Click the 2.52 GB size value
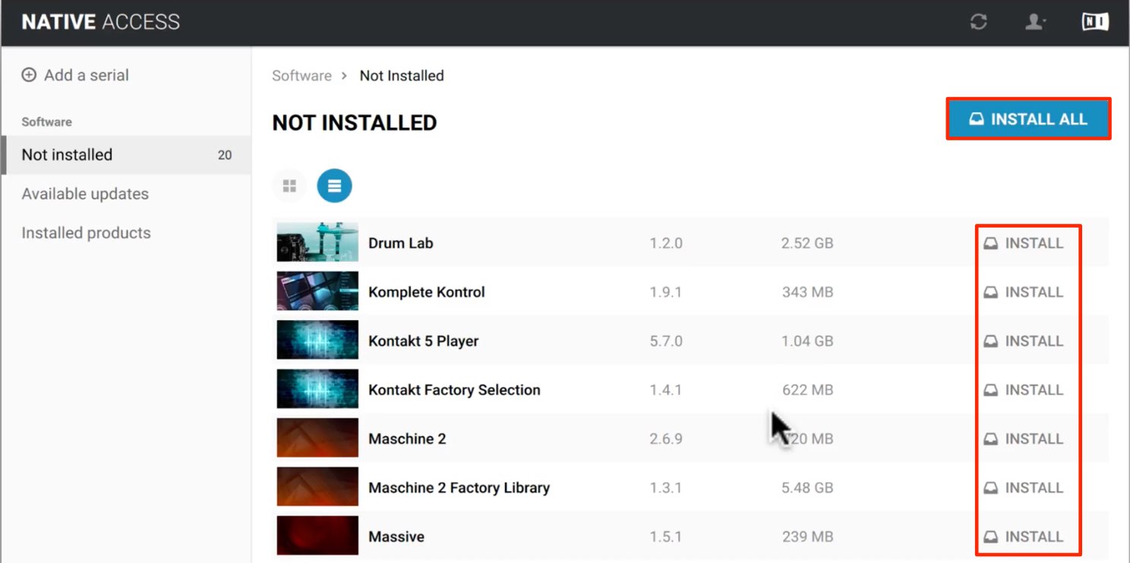The height and width of the screenshot is (563, 1130). click(x=806, y=244)
